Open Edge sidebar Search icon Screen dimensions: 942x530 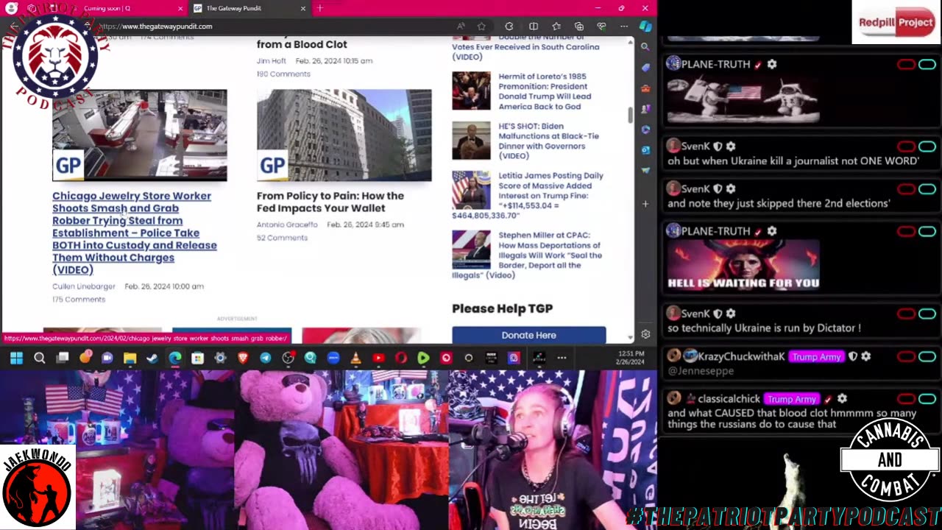[645, 46]
